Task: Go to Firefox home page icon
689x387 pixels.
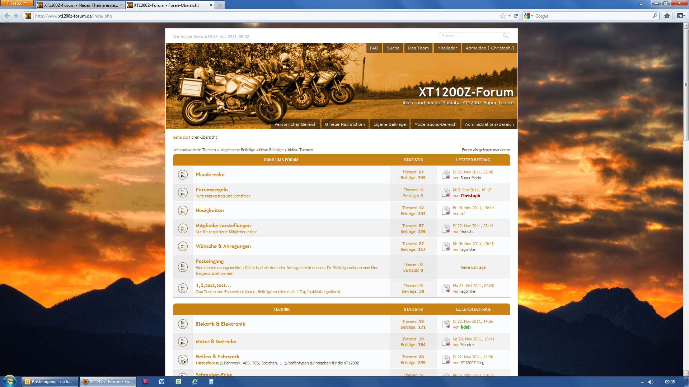Action: (x=667, y=16)
